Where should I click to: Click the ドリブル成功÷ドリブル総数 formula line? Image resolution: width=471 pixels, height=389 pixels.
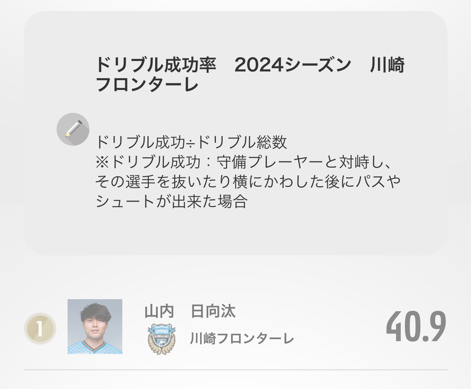pyautogui.click(x=191, y=142)
